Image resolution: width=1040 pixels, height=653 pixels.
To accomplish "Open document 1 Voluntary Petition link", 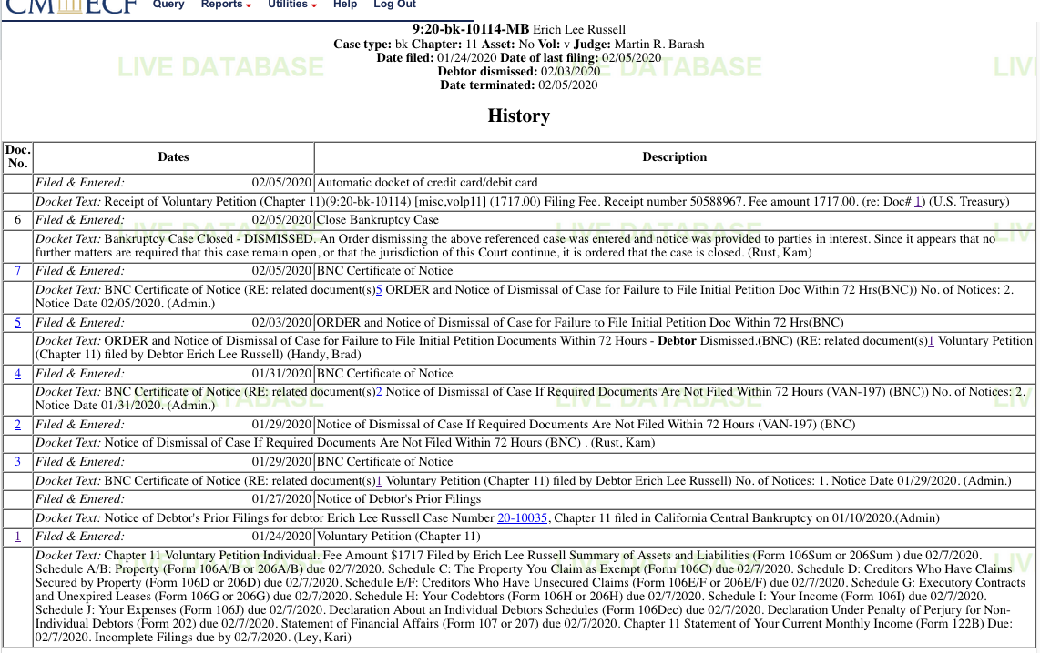I will pyautogui.click(x=18, y=537).
